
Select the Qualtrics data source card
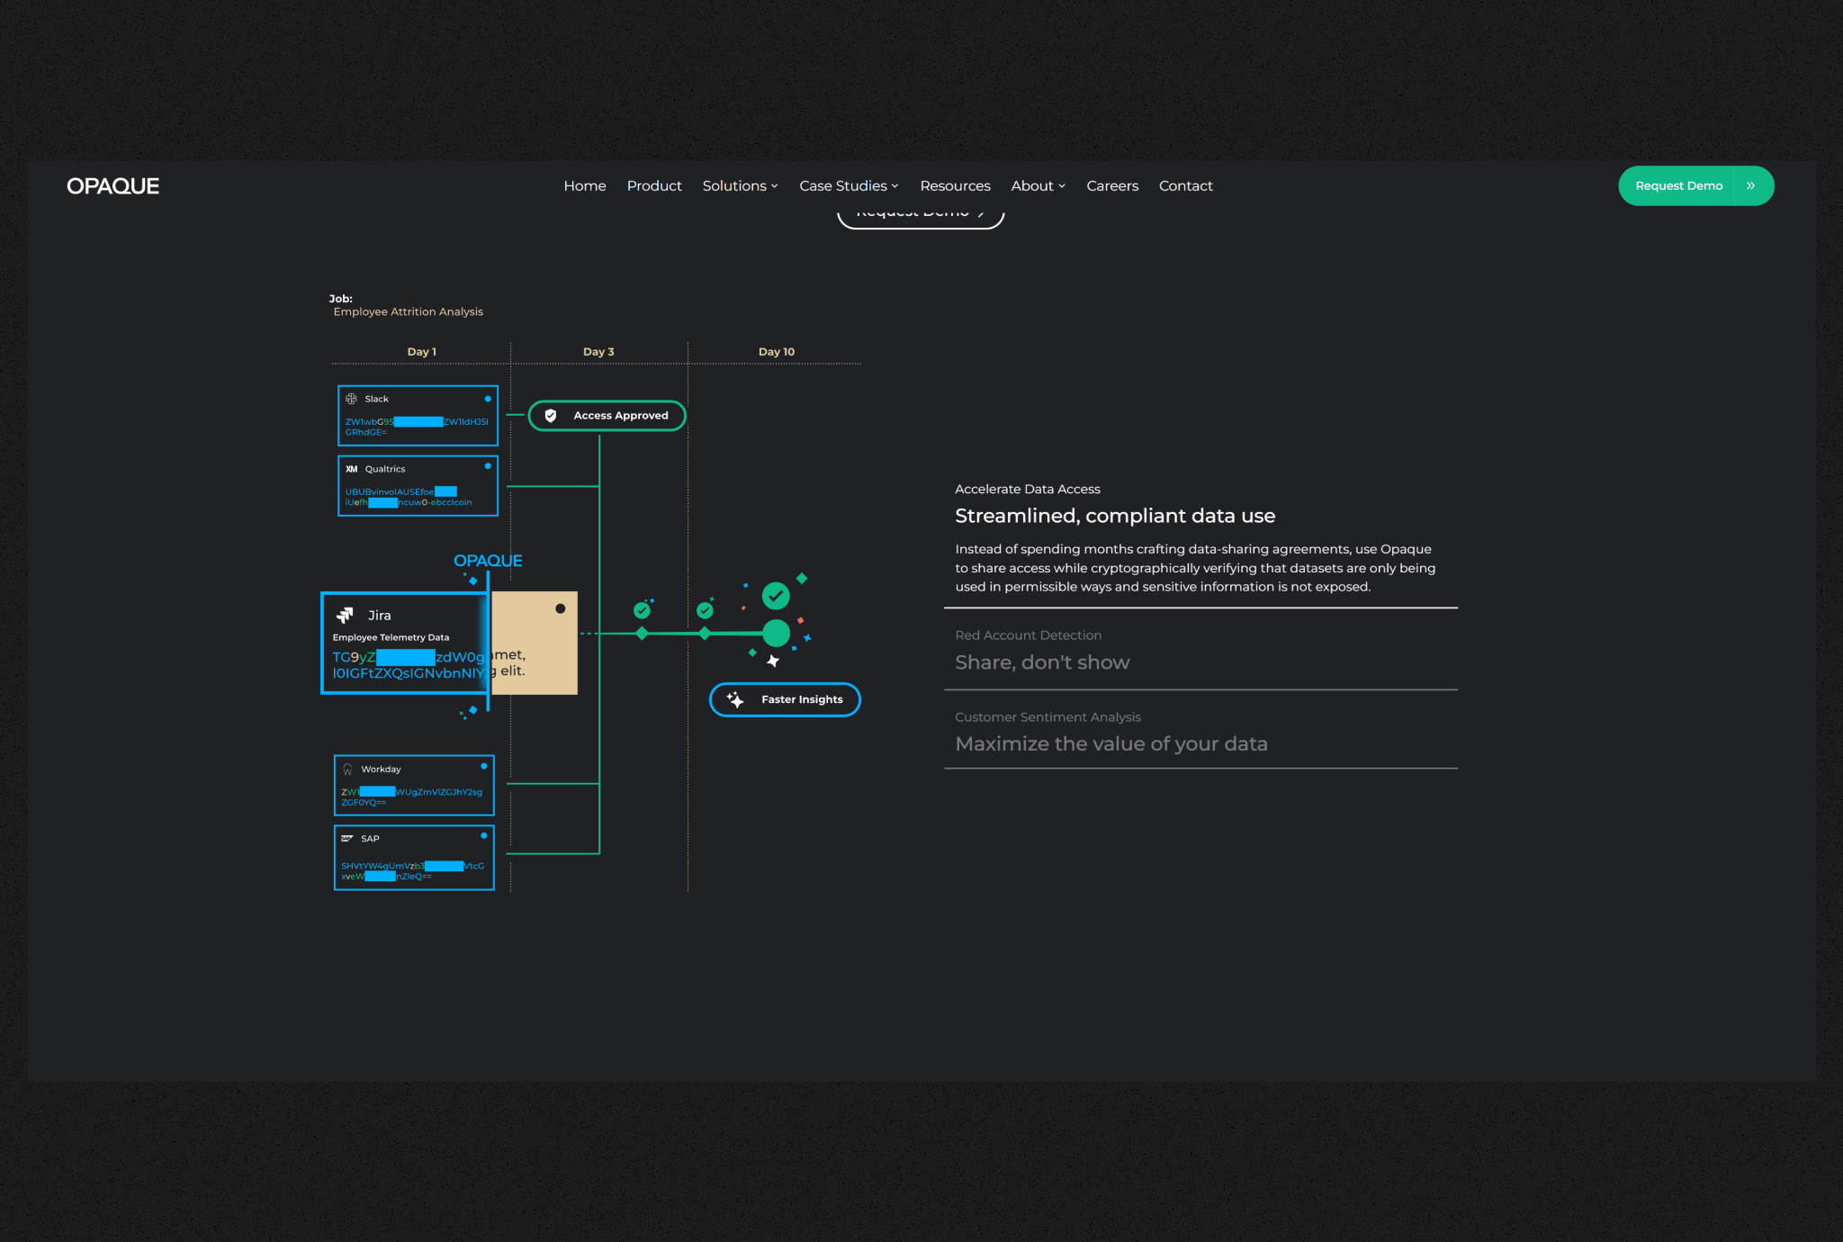point(418,486)
